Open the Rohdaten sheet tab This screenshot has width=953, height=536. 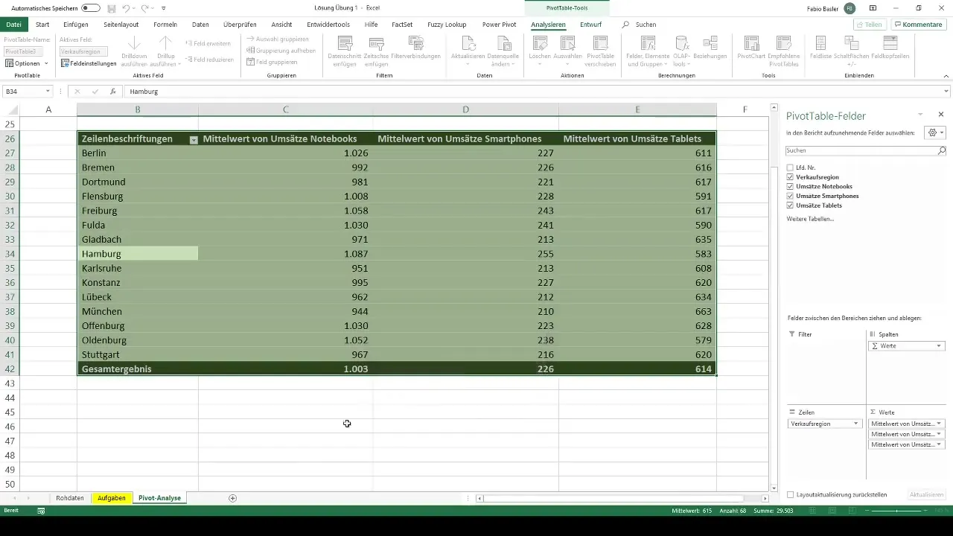pyautogui.click(x=70, y=498)
